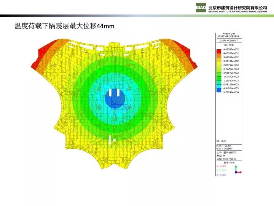Click 'BEIJING INSTITUTE OF ARCHITECTURAL DESIGN' text

(x=237, y=11)
